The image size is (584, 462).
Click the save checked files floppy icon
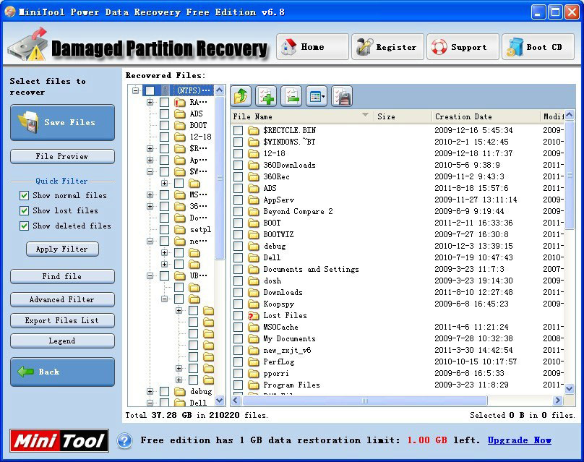[x=342, y=96]
